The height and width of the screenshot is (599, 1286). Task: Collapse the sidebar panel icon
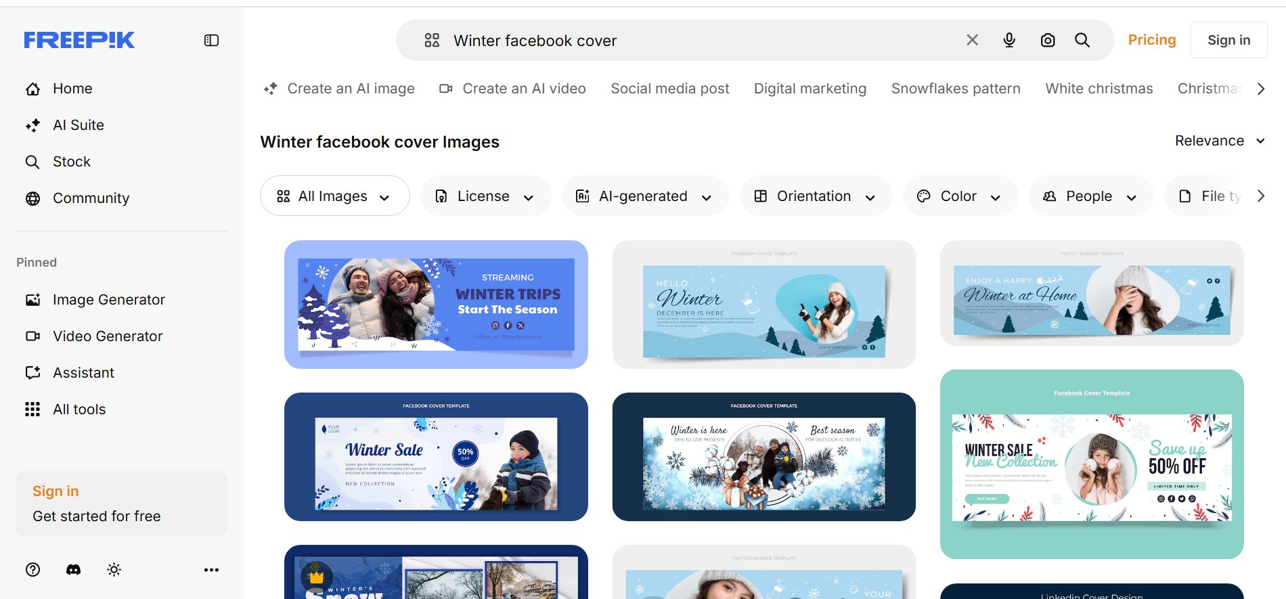211,41
